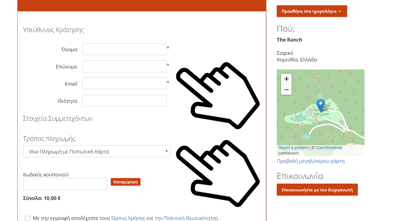
Task: Zoom in on the map with plus icon
Action: point(286,79)
